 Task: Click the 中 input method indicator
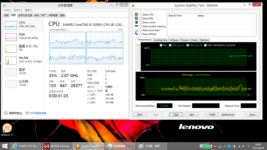coord(249,146)
